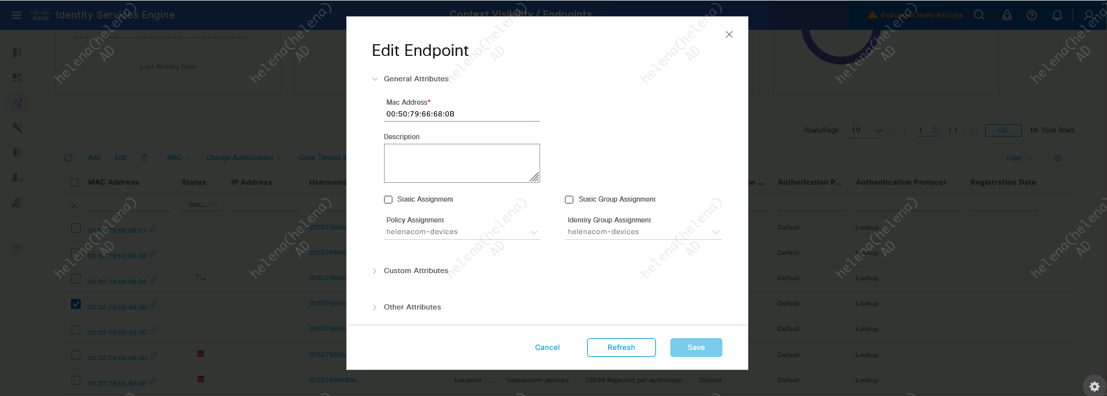Click the search magnifier icon in header
The height and width of the screenshot is (396, 1107).
pos(979,15)
